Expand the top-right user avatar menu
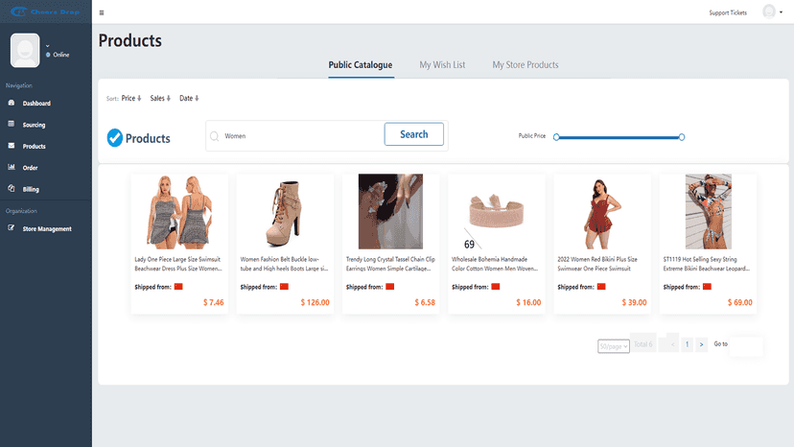The width and height of the screenshot is (794, 447). coord(773,12)
